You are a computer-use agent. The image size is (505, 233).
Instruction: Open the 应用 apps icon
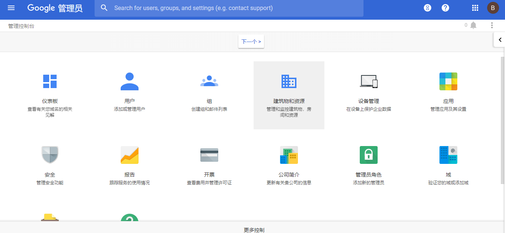click(448, 81)
